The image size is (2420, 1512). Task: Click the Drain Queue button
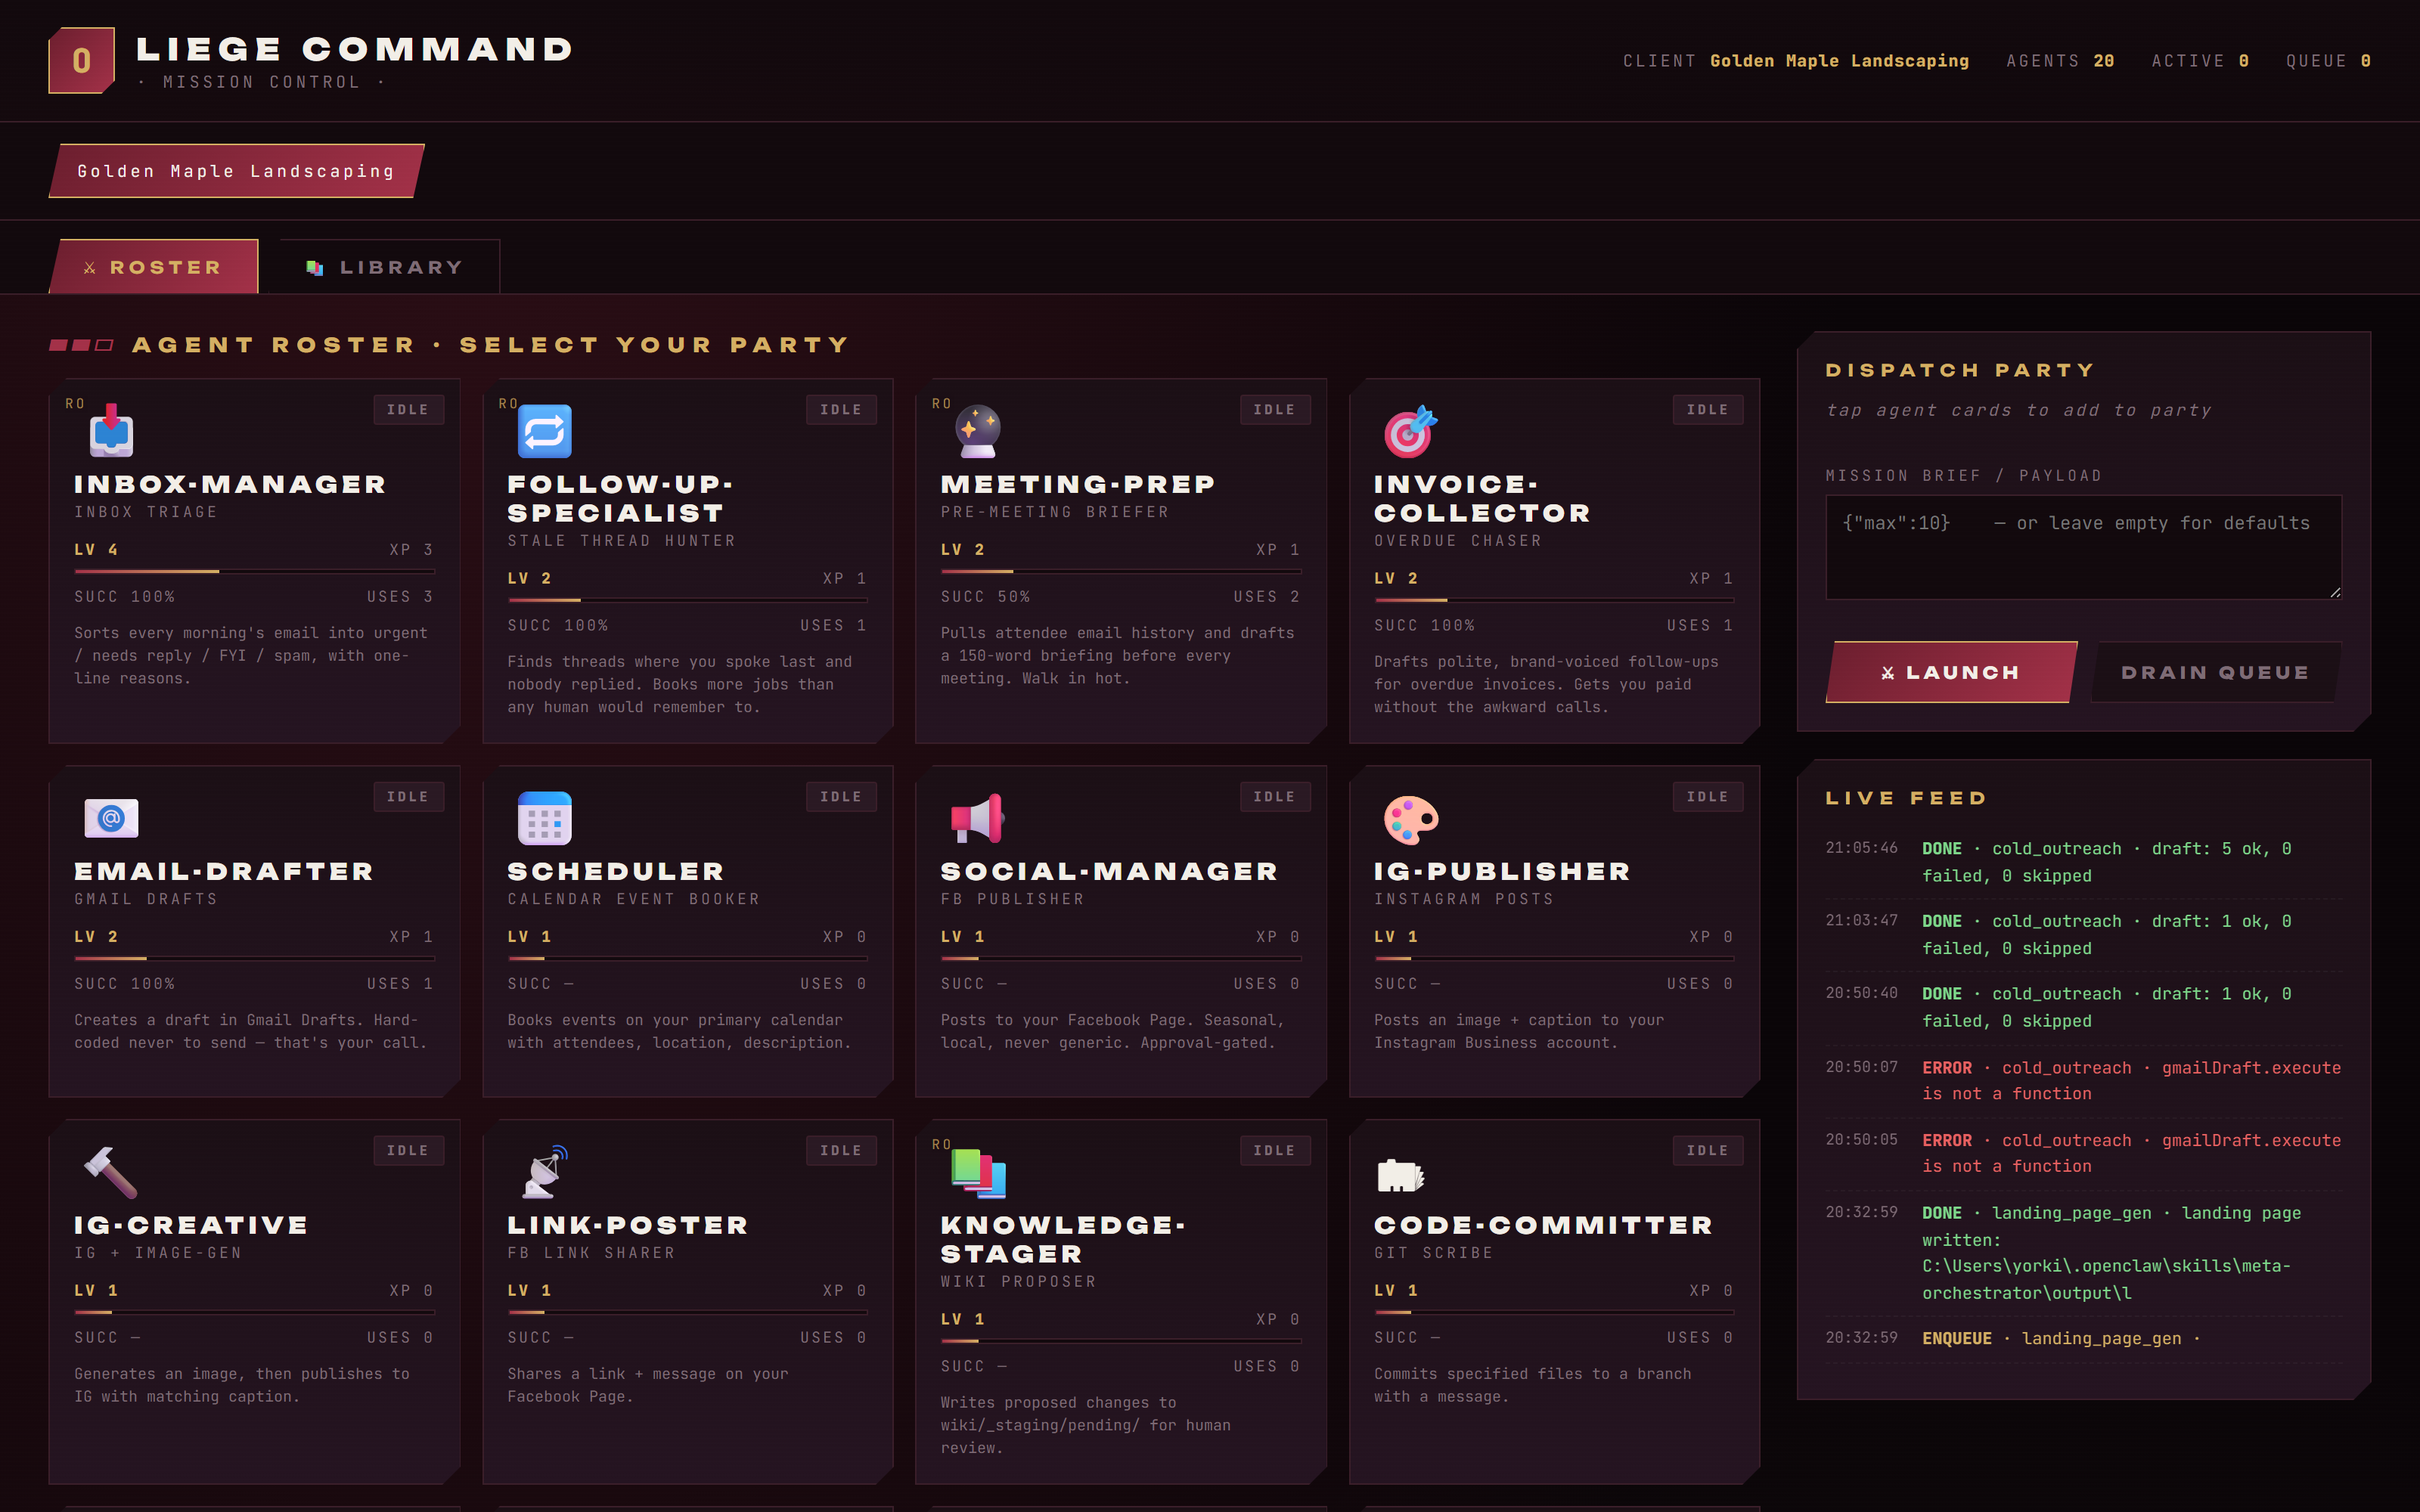pos(2215,672)
